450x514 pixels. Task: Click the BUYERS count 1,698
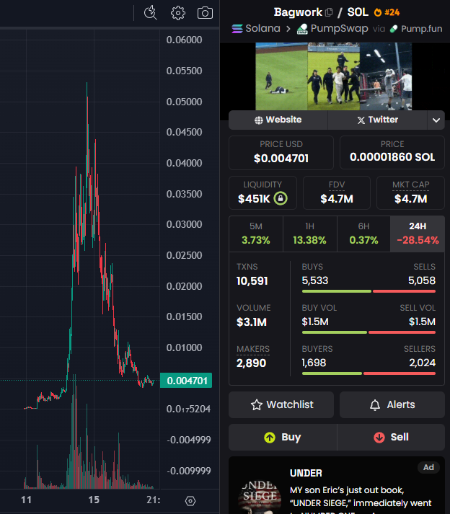click(314, 363)
